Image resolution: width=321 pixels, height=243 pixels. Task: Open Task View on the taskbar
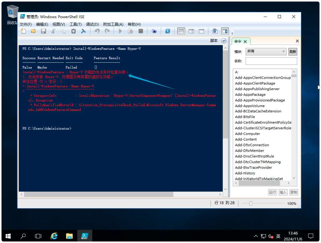(38, 236)
